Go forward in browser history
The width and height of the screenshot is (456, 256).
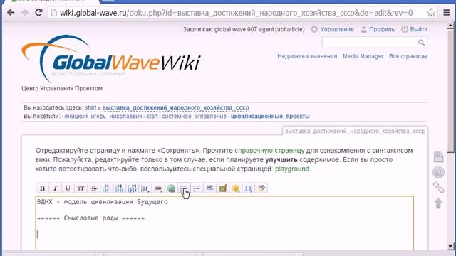click(25, 13)
